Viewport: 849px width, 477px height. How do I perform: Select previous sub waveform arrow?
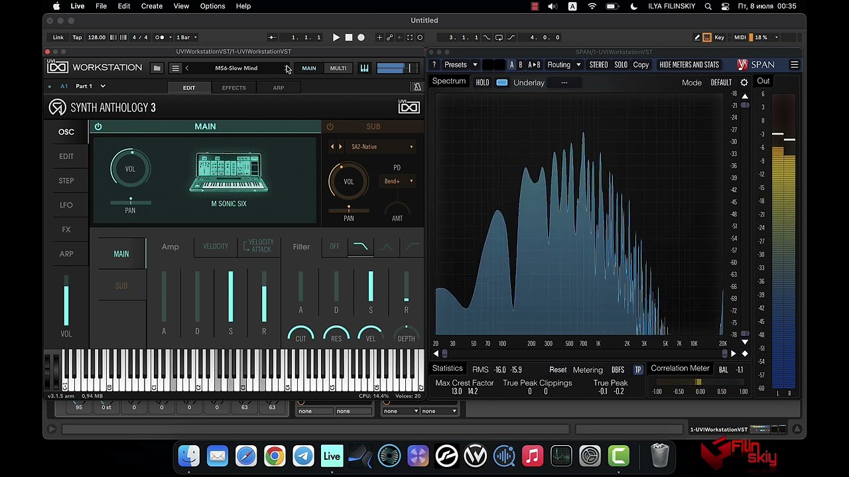click(332, 147)
